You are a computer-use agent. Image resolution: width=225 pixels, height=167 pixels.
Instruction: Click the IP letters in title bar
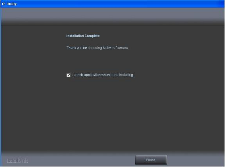(4, 4)
